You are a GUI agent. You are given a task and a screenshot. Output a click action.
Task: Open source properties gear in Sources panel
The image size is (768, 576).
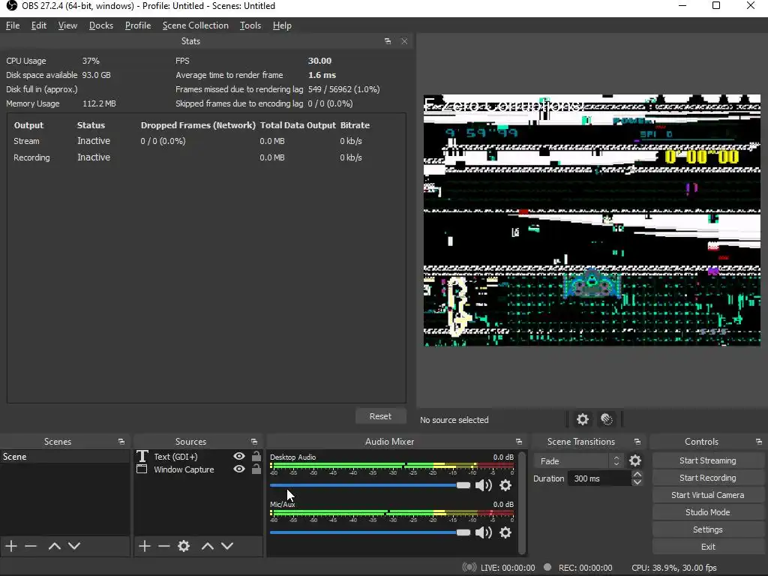[184, 546]
